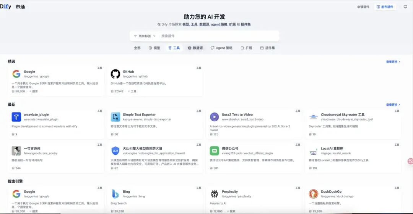Click the agent 策略 link in subtitle
The image size is (413, 214).
[x=219, y=24]
